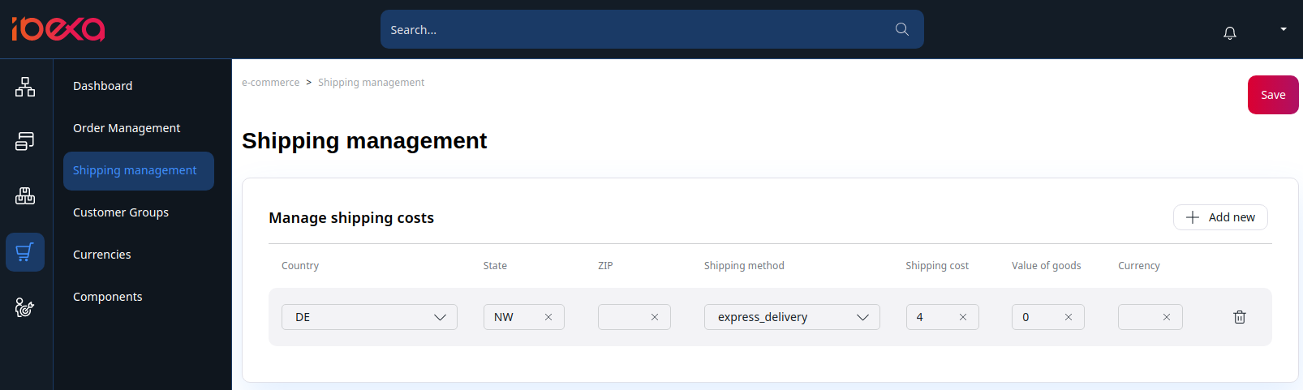Open the second sidebar icon below content structure
The image size is (1303, 390).
tap(25, 141)
